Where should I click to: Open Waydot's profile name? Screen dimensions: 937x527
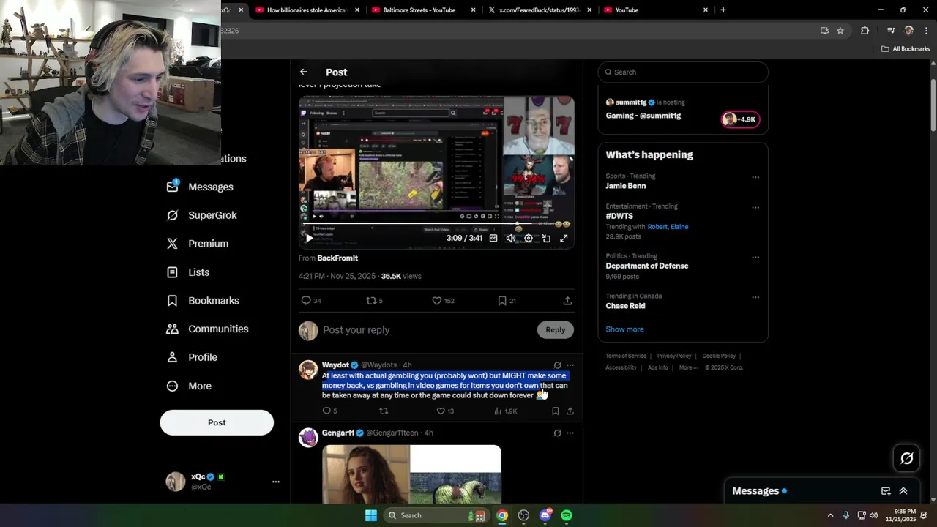tap(335, 365)
